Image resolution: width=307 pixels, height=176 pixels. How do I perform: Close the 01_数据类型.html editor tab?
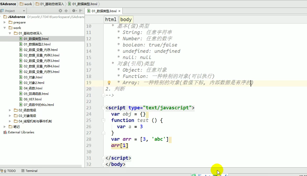point(119,11)
